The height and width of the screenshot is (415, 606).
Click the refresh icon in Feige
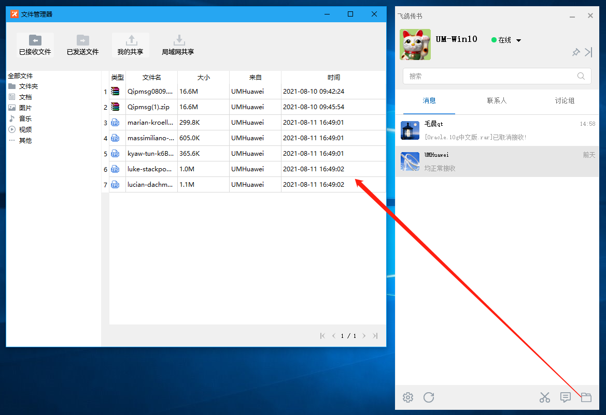pyautogui.click(x=429, y=397)
